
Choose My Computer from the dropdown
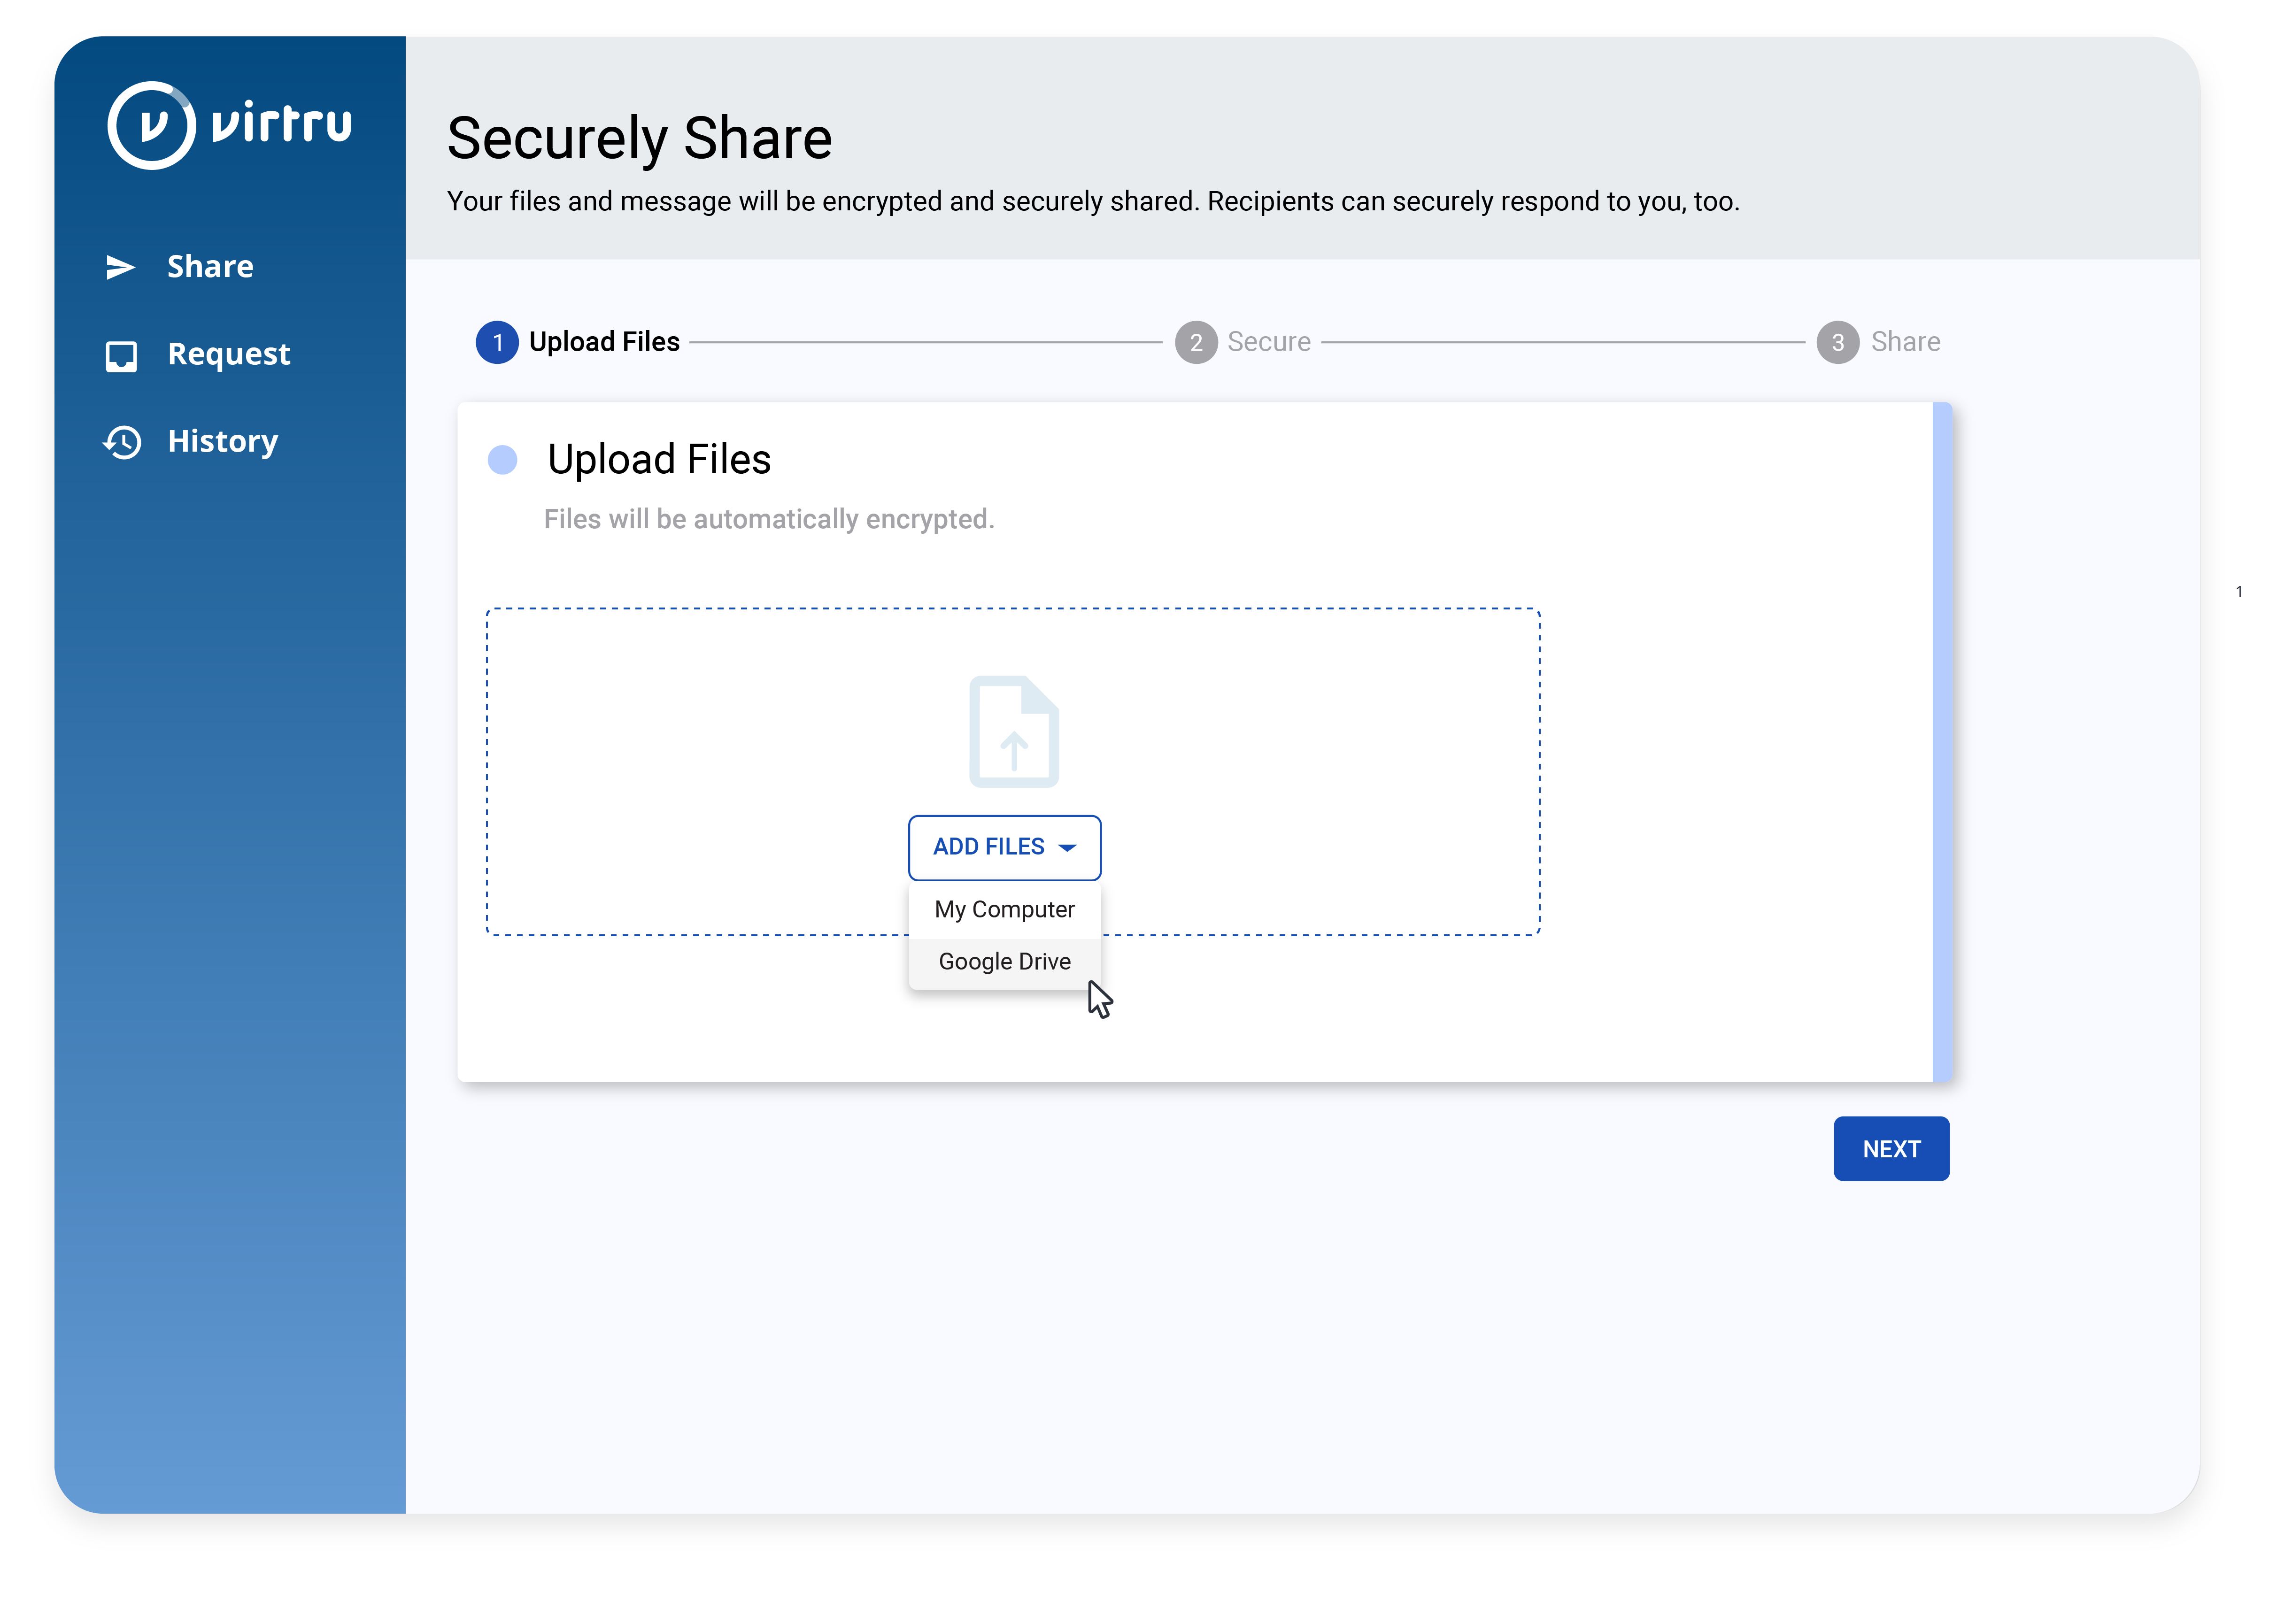[1004, 909]
